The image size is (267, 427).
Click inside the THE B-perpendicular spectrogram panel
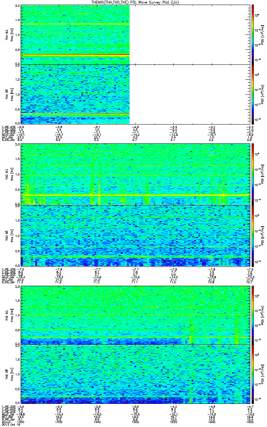point(135,315)
